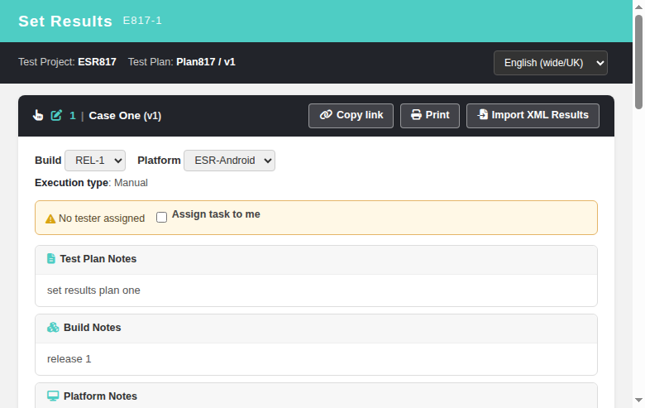This screenshot has height=408, width=645.
Task: Click the Platform Notes header
Action: coord(316,396)
